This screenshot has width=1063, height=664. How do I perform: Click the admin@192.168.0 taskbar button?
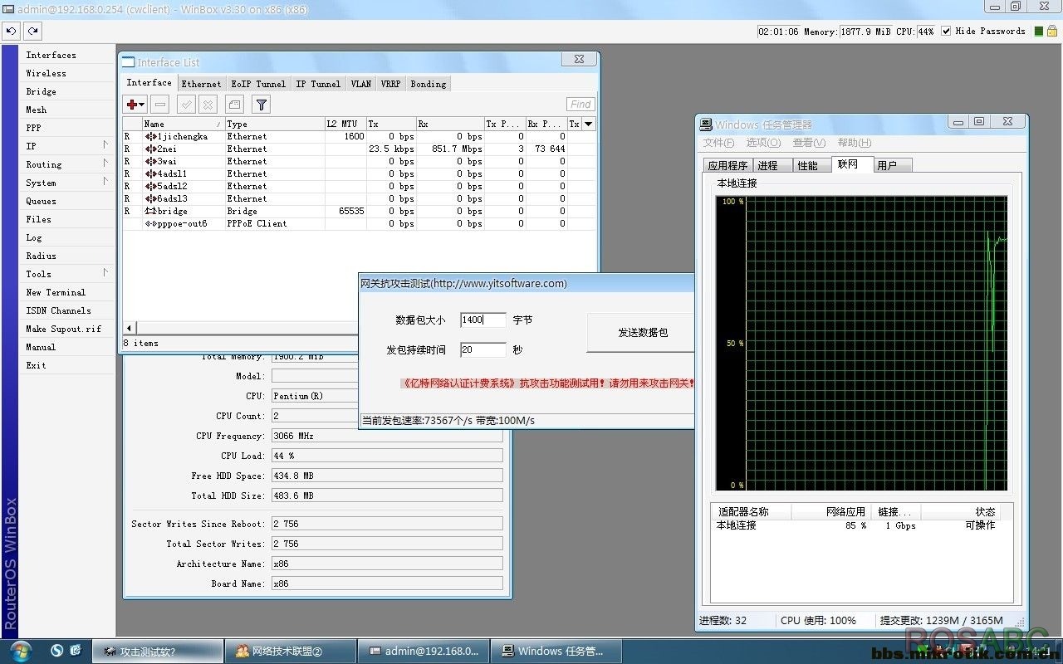pyautogui.click(x=424, y=652)
